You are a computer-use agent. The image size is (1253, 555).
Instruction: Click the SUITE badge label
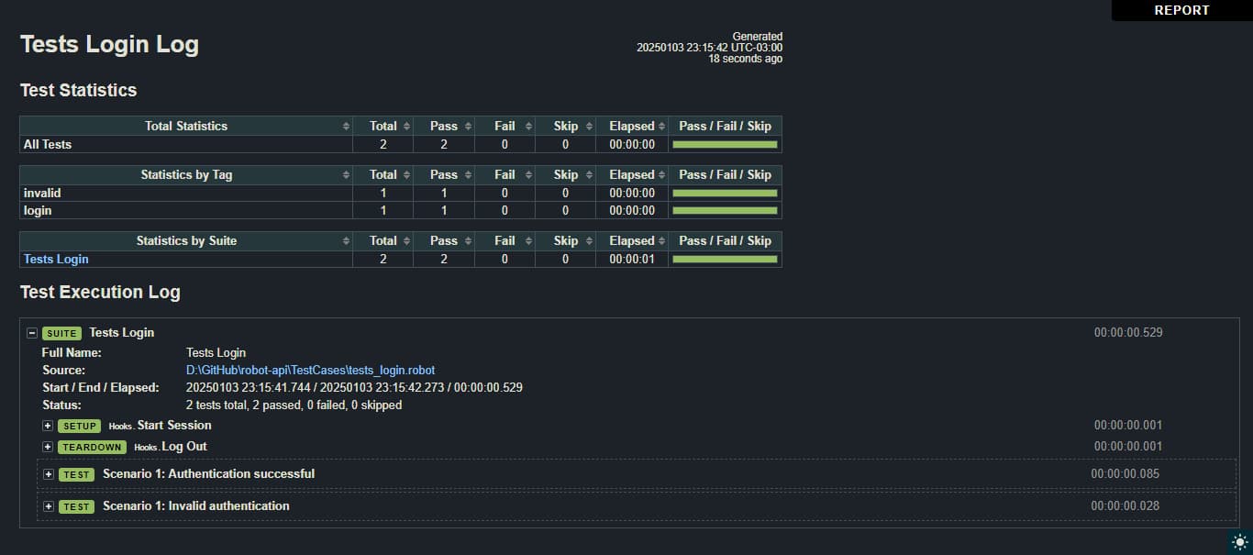pos(61,333)
